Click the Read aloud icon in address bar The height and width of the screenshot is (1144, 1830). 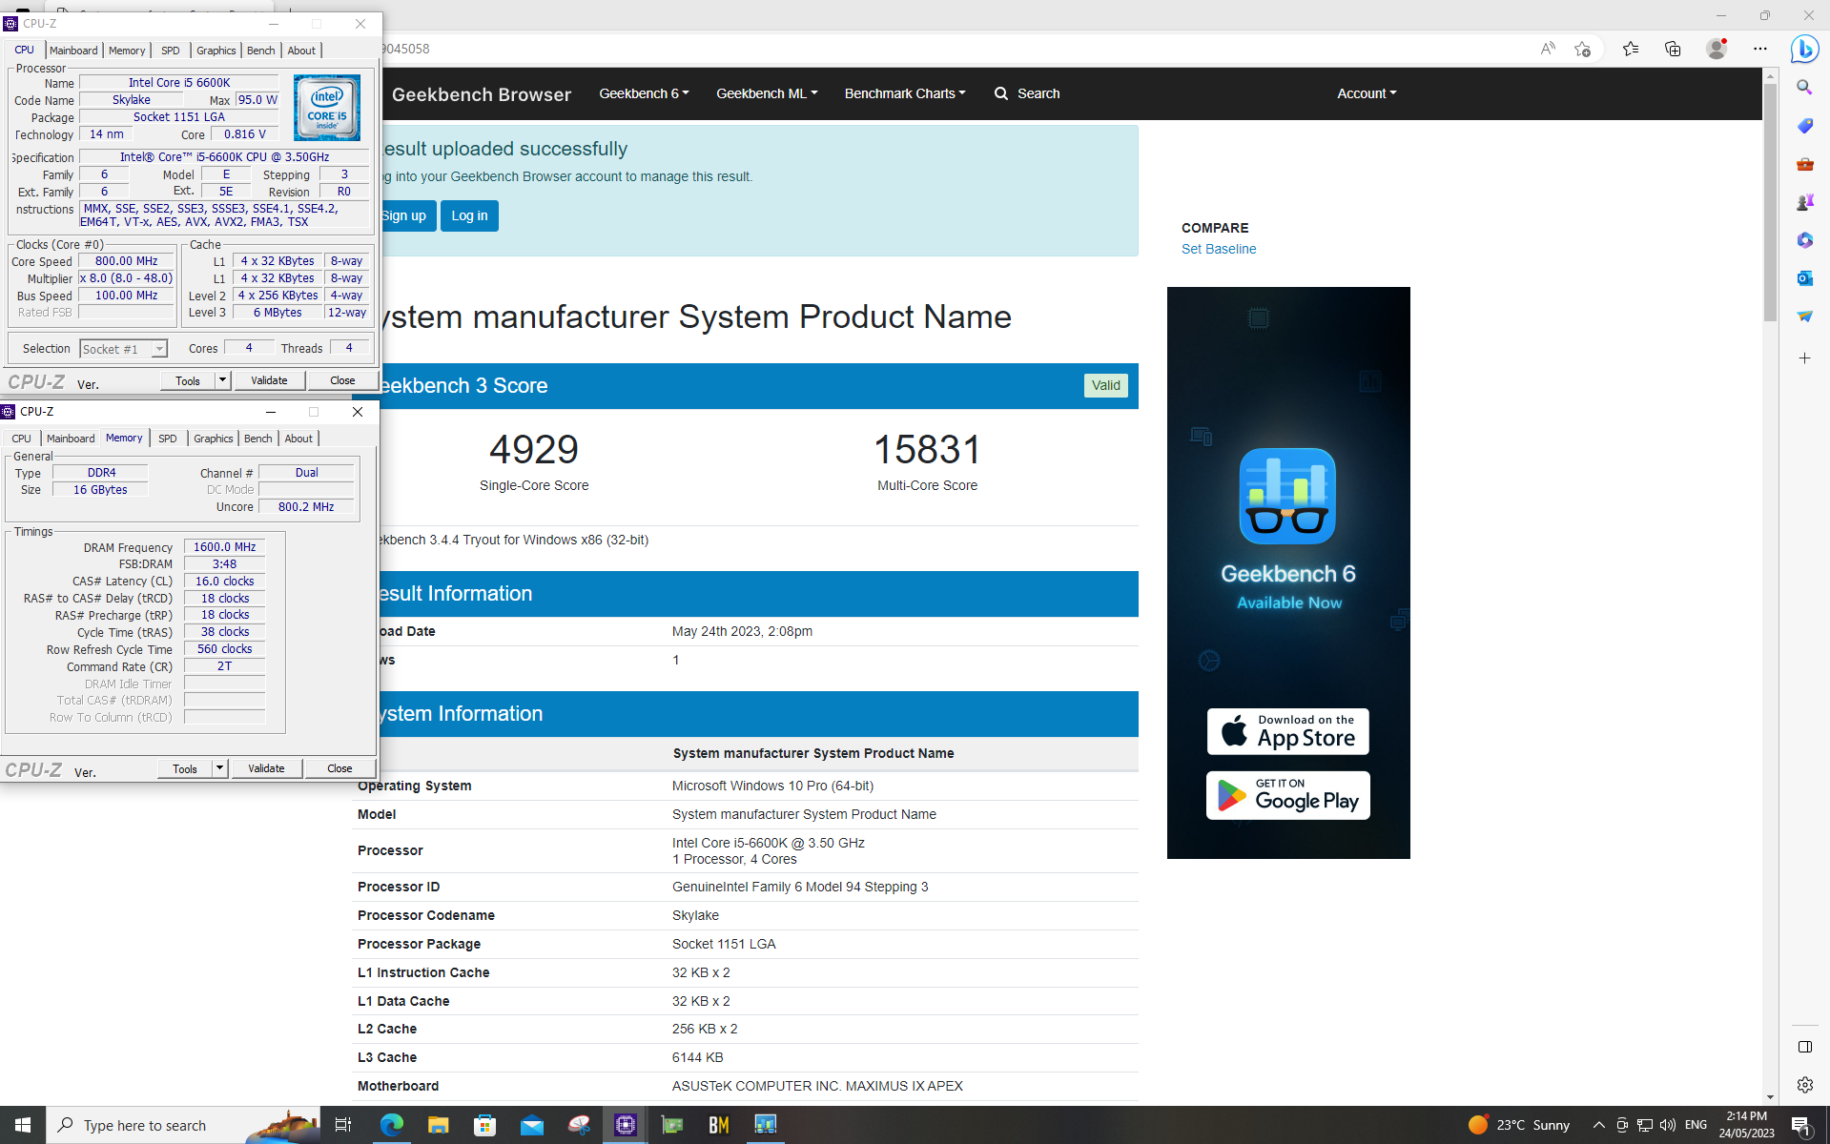[1547, 49]
